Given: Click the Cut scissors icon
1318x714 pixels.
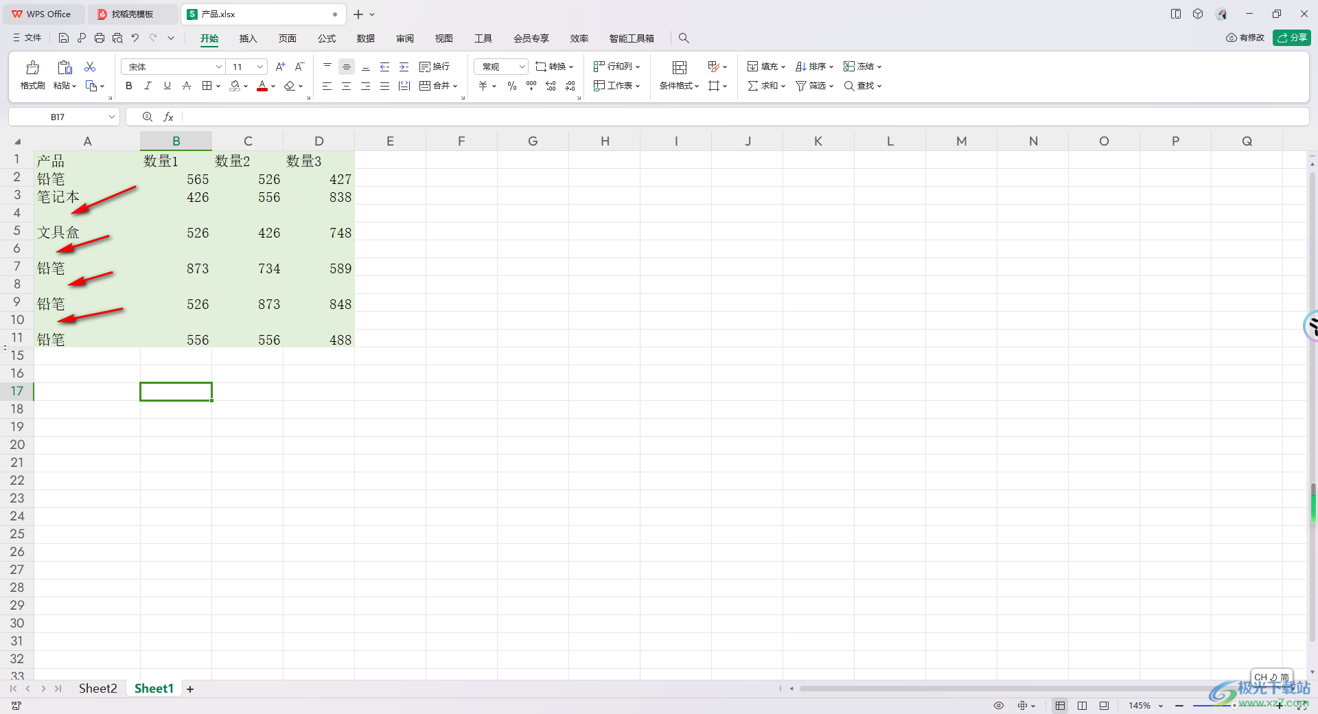Looking at the screenshot, I should pos(90,67).
